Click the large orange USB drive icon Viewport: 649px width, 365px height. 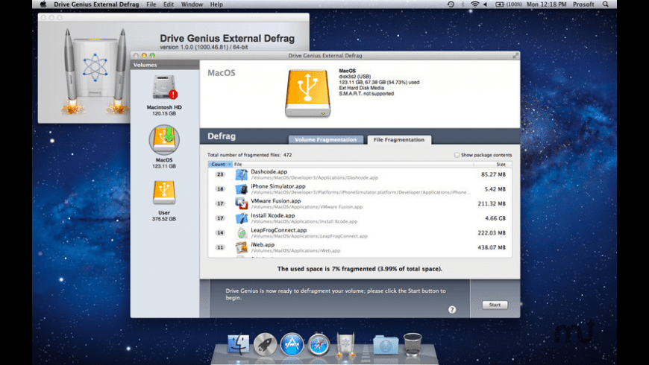tap(307, 93)
